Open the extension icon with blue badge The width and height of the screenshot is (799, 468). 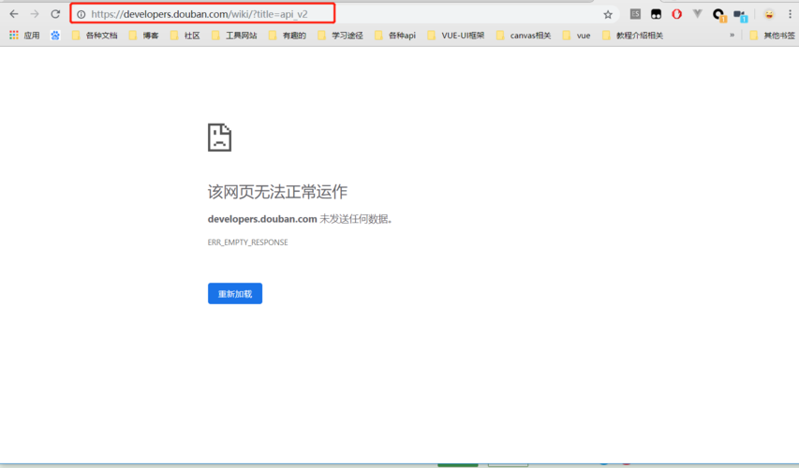tap(740, 15)
